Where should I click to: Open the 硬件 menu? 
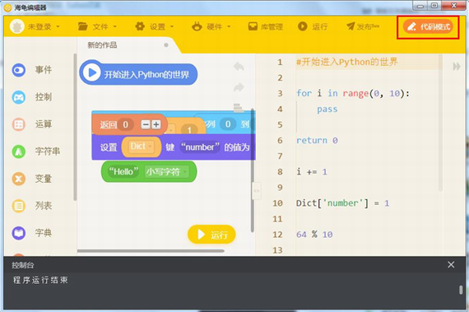click(218, 26)
